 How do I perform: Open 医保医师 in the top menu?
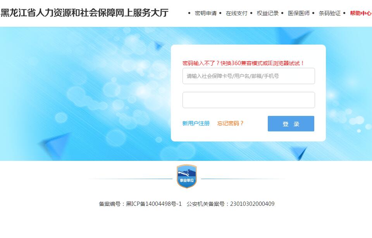[x=299, y=13]
